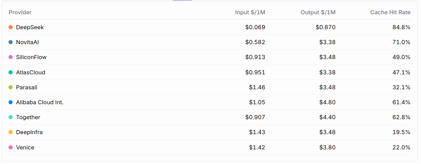Open the Alibaba Cloud Int. provider name
The width and height of the screenshot is (421, 164).
click(x=40, y=102)
